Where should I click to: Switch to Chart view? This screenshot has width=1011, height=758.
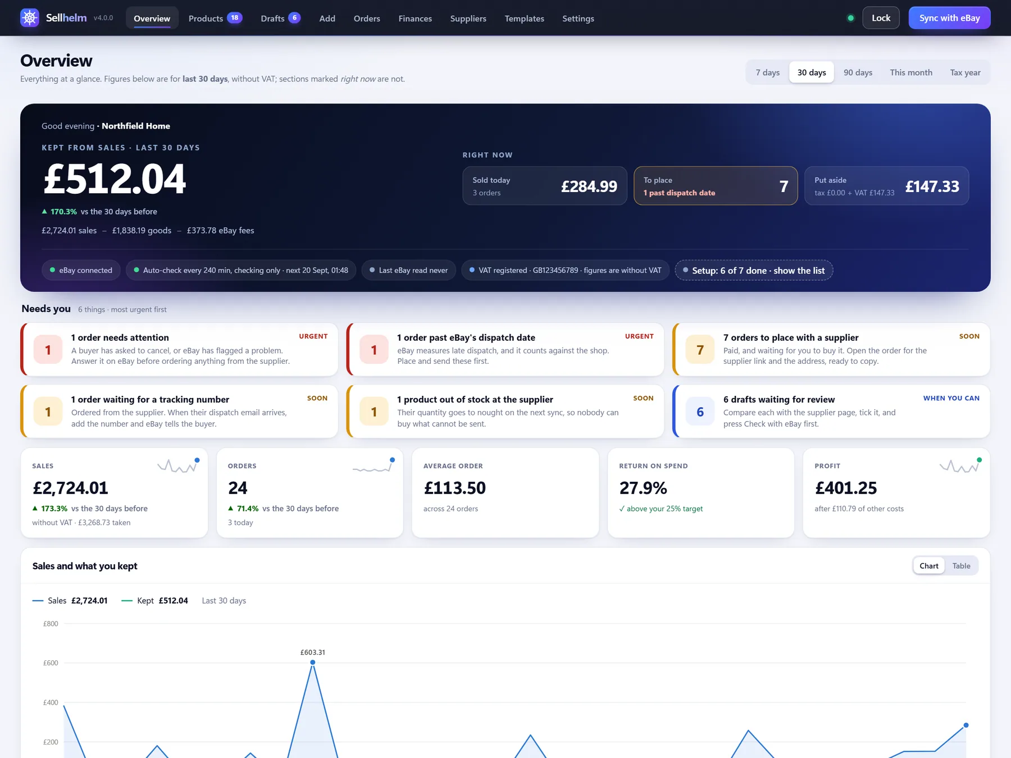[929, 566]
